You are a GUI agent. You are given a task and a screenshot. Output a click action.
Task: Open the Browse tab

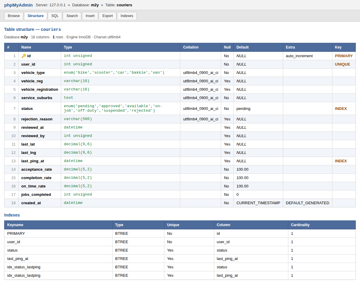click(x=14, y=16)
